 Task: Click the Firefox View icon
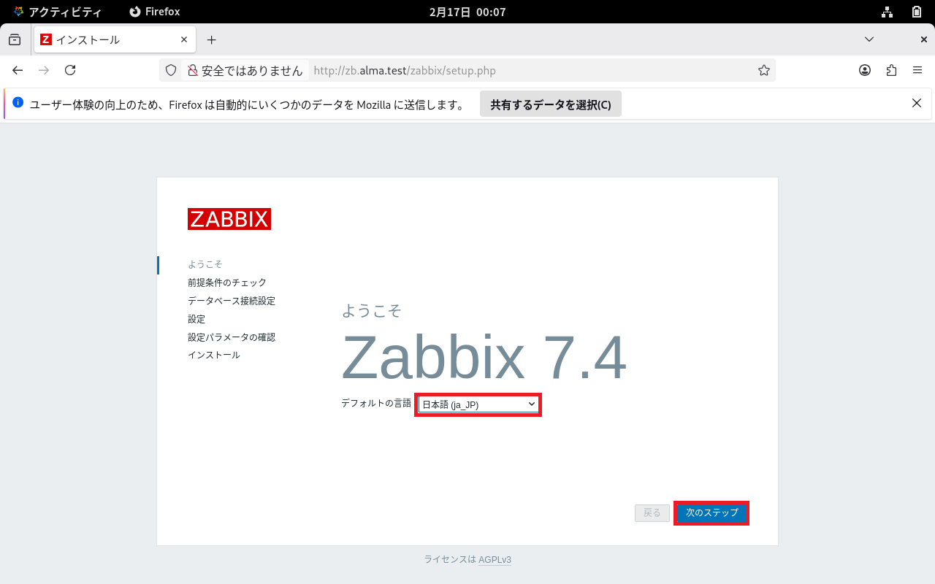pos(15,39)
